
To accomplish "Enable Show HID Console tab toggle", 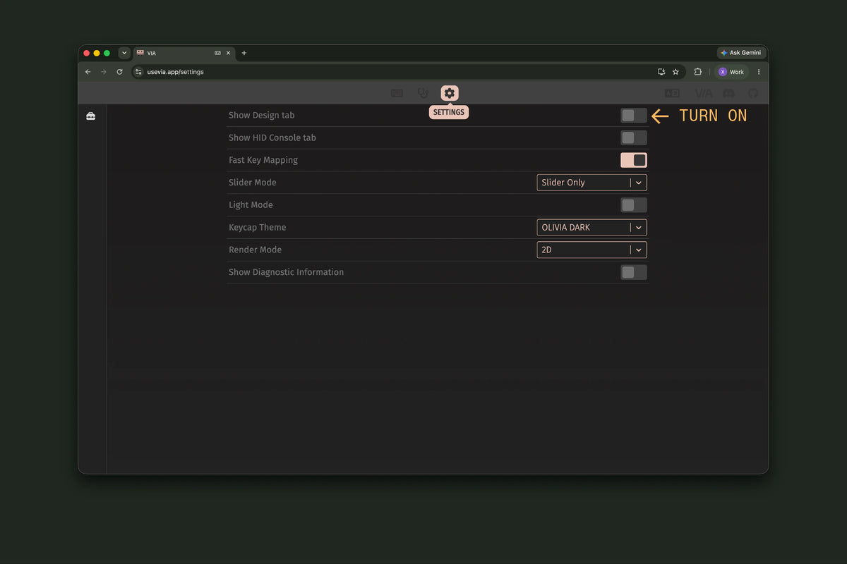I will pos(634,137).
